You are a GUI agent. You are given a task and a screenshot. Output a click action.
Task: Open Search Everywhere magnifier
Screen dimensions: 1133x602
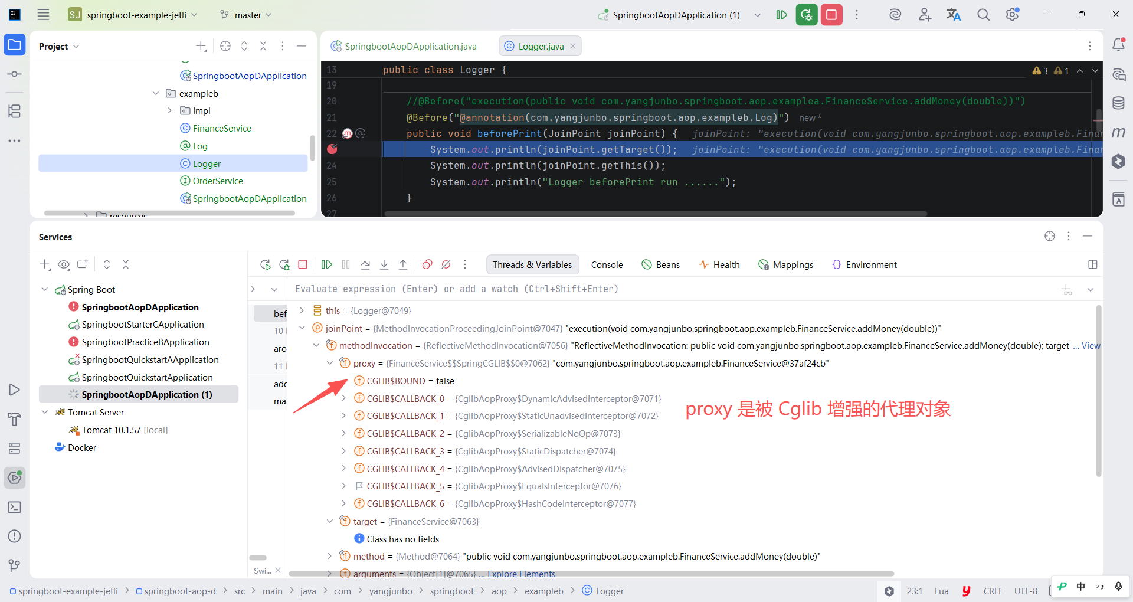(x=983, y=15)
